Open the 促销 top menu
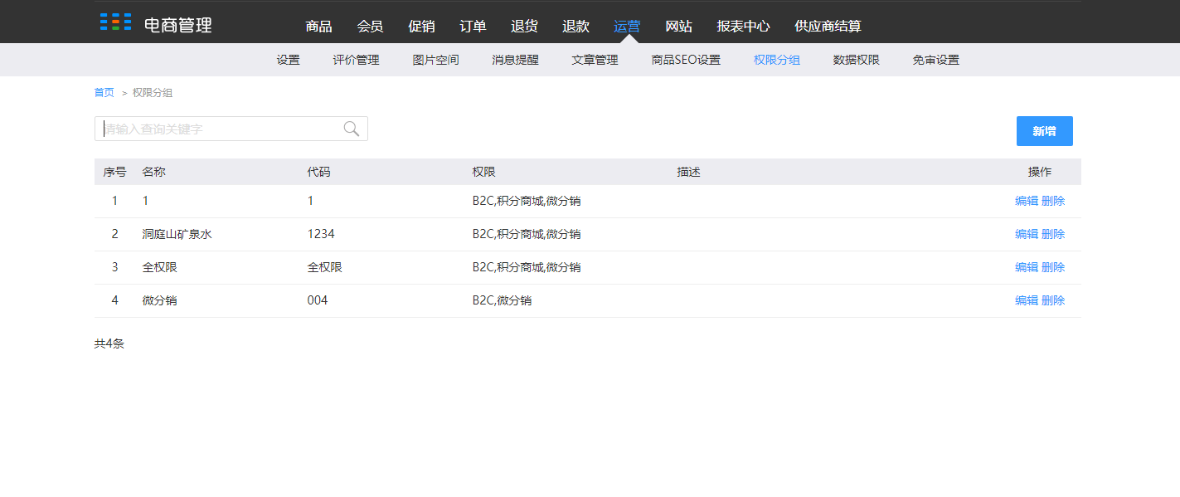 [x=422, y=26]
